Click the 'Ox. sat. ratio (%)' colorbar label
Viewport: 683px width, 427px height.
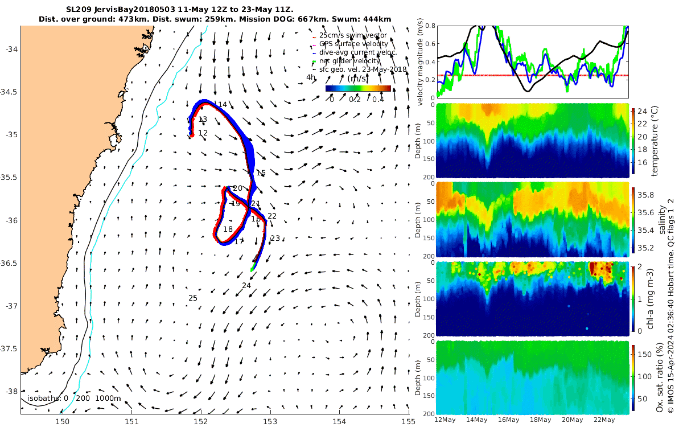(x=660, y=378)
